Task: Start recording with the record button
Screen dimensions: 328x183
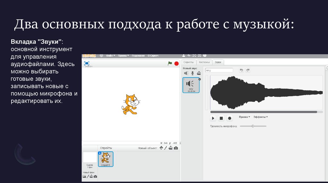Action: click(229, 118)
